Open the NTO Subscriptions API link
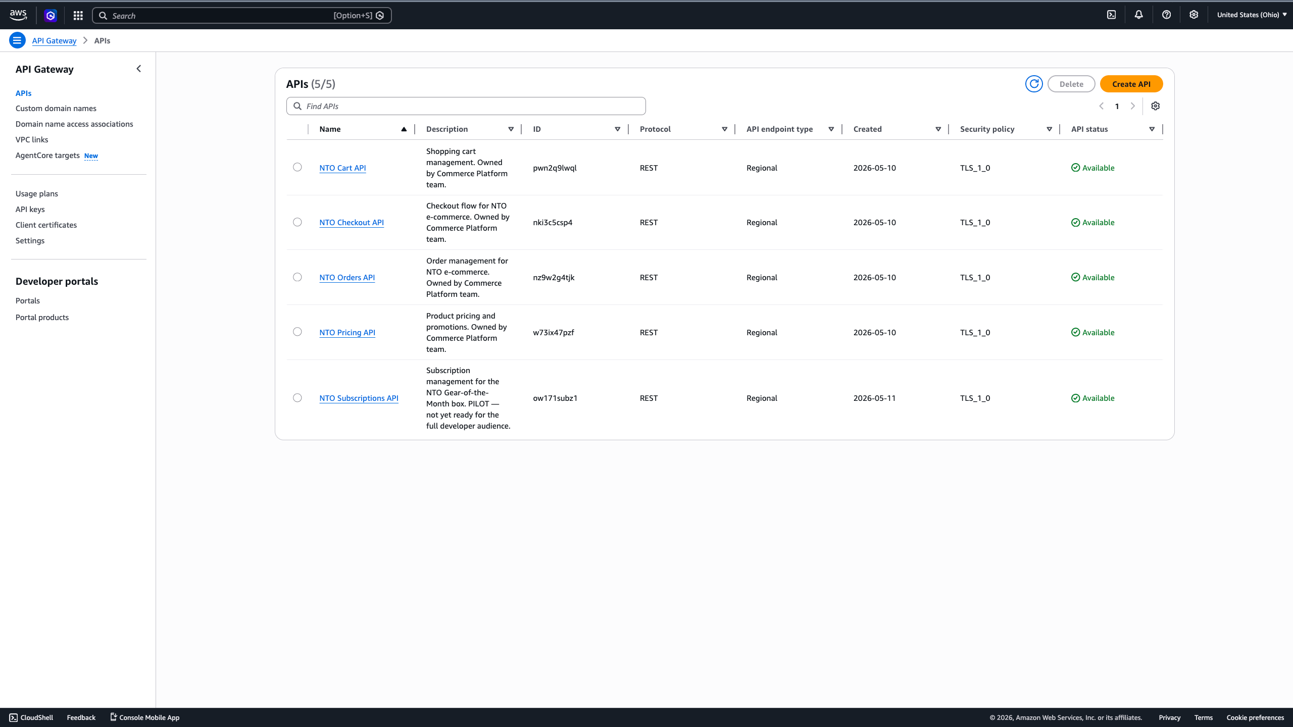Viewport: 1293px width, 727px height. point(359,398)
